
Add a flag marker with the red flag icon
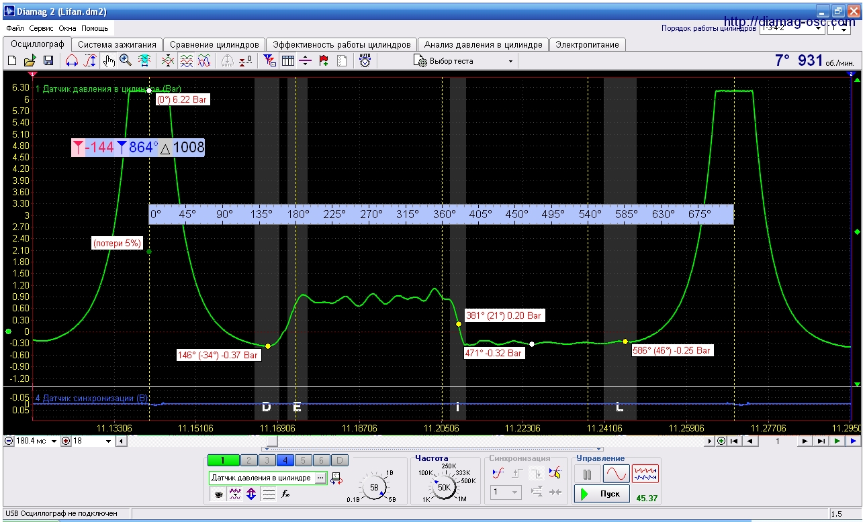[324, 61]
